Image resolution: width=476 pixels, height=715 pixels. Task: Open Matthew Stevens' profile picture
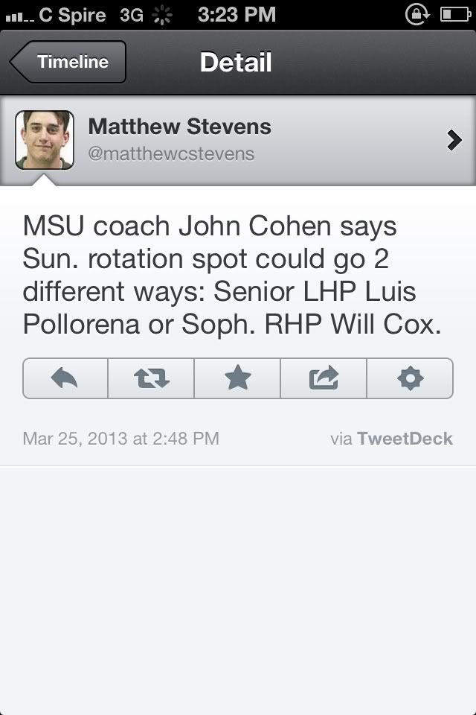coord(45,140)
